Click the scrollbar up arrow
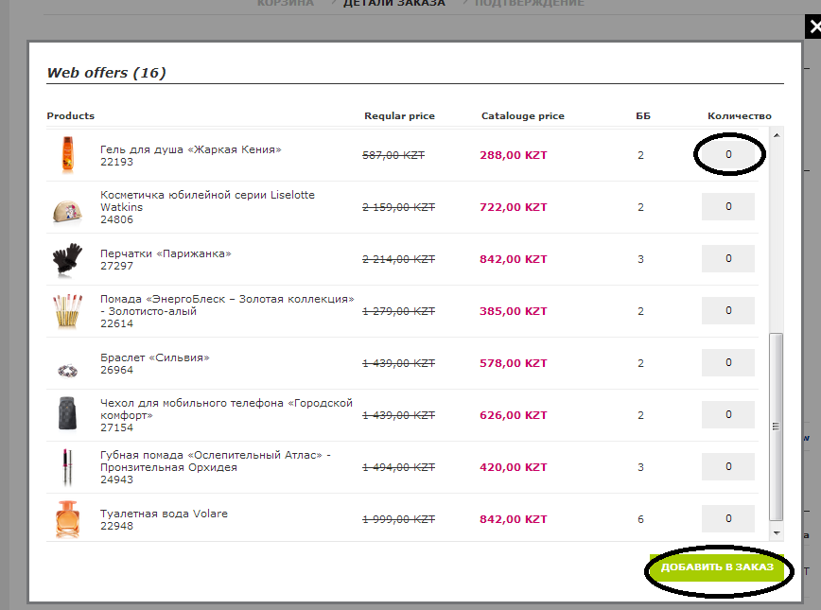821x610 pixels. click(777, 135)
